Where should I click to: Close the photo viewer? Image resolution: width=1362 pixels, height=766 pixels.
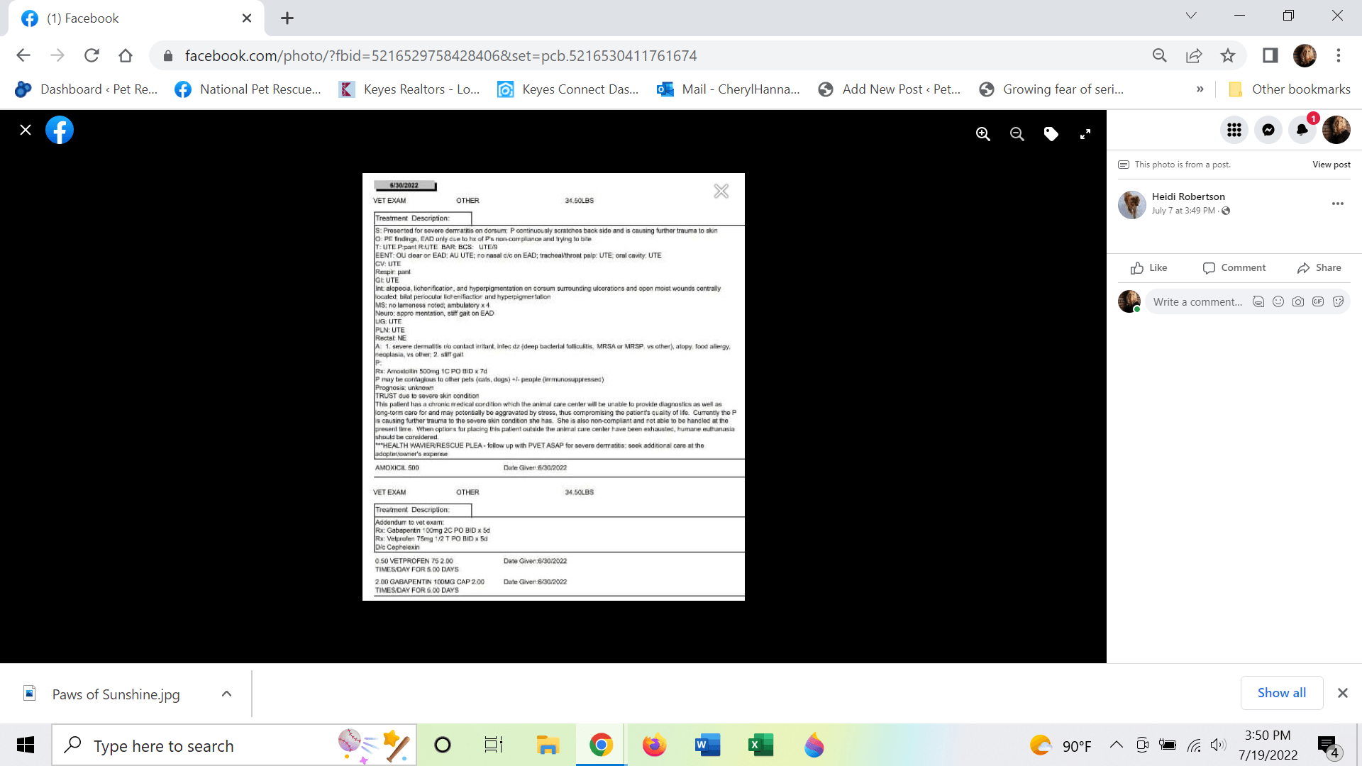pos(26,130)
